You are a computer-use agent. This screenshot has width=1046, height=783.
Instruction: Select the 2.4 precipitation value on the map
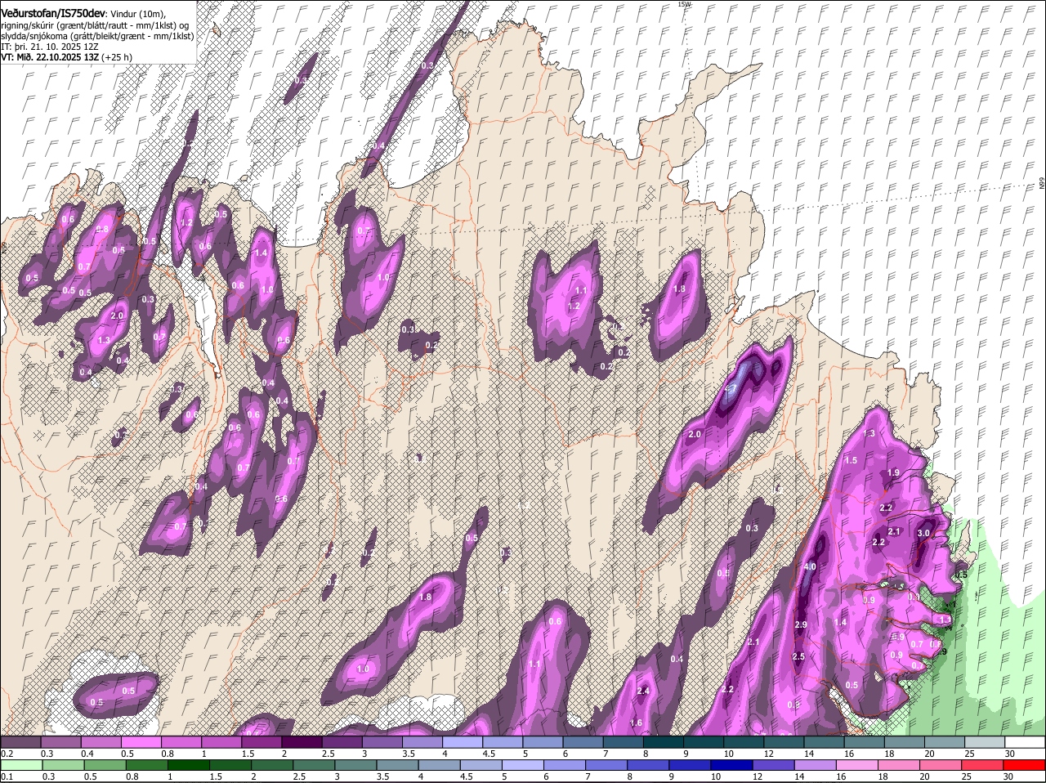643,691
